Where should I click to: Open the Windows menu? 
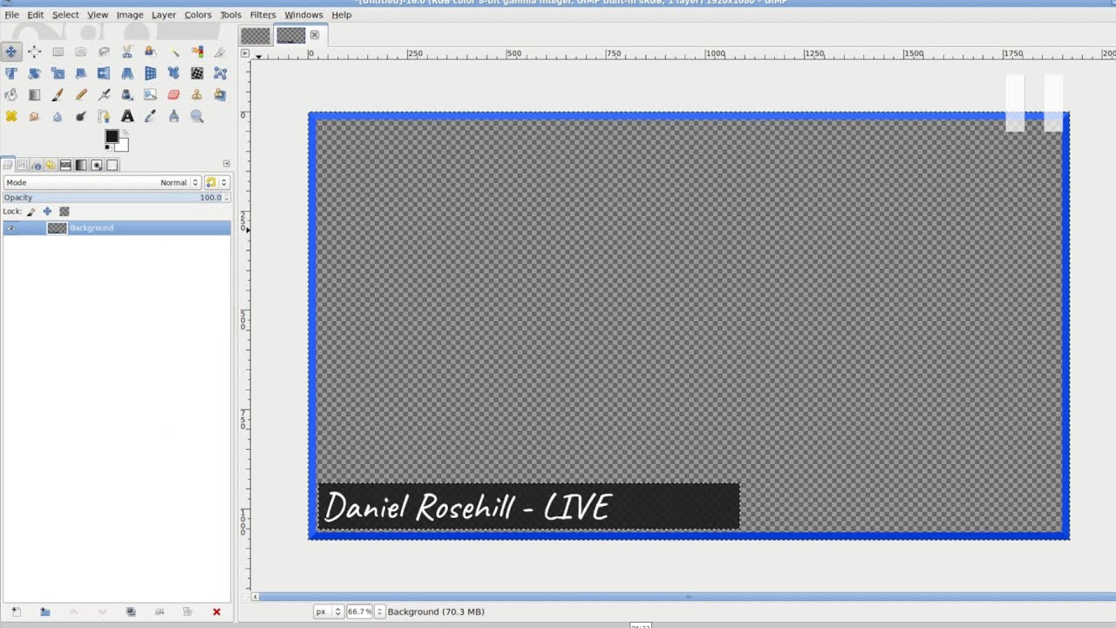pyautogui.click(x=303, y=15)
